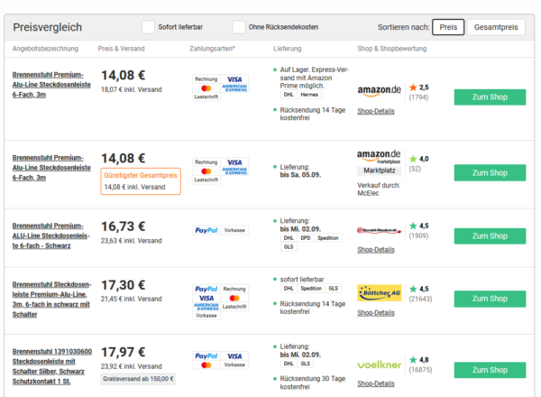The width and height of the screenshot is (541, 397).
Task: Sort offers by Preis
Action: click(x=448, y=27)
